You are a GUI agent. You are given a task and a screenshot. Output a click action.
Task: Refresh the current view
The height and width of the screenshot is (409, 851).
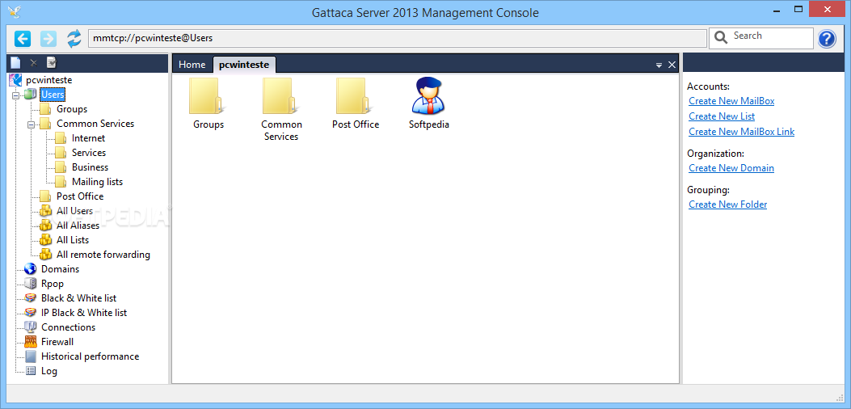(x=74, y=39)
